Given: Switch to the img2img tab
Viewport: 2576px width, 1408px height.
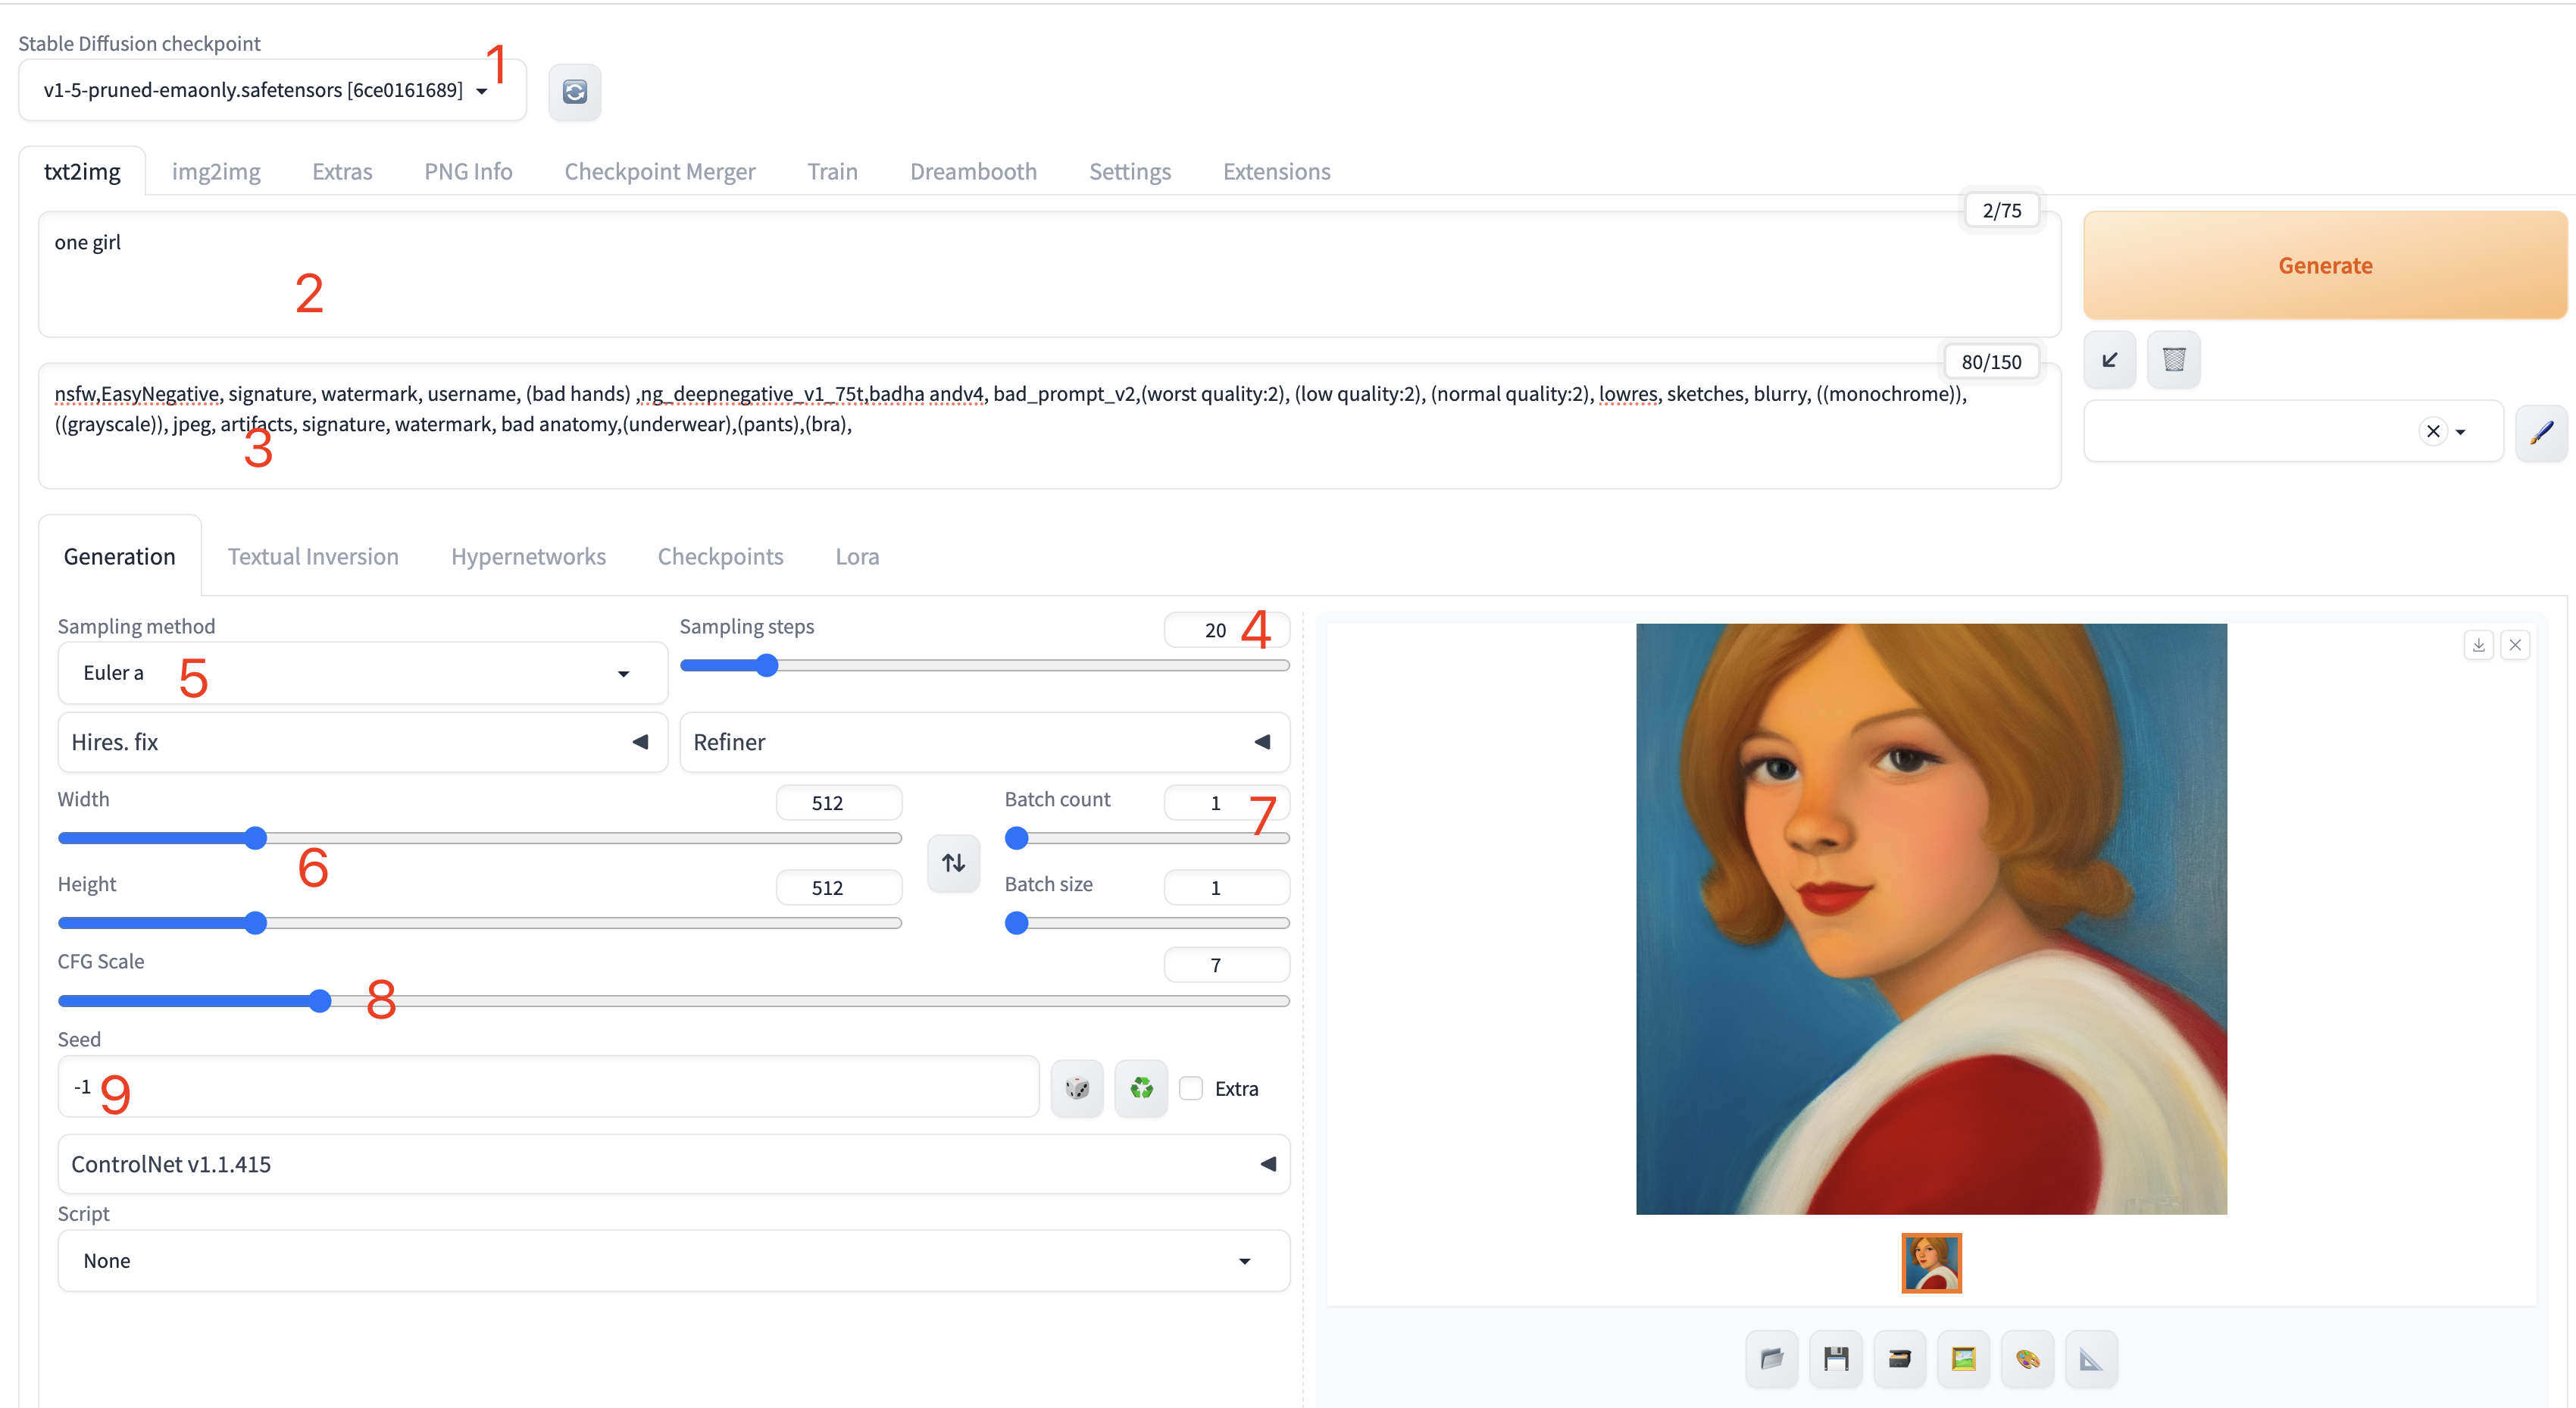Looking at the screenshot, I should [x=216, y=172].
